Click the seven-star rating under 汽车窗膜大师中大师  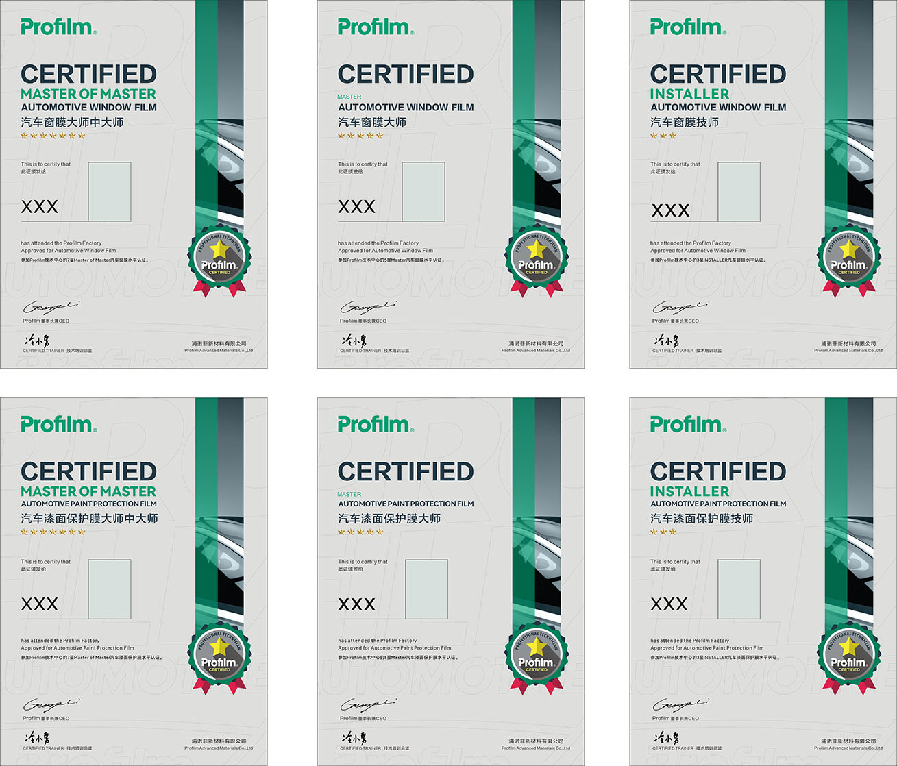(x=53, y=136)
